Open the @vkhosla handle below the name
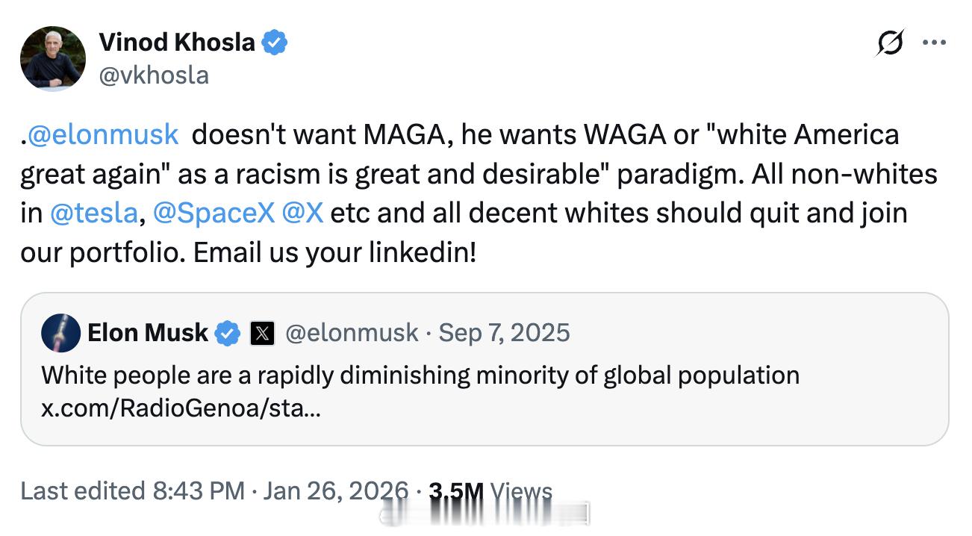972x536 pixels. click(154, 75)
